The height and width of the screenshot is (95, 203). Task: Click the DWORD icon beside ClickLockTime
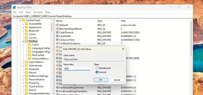coord(57,40)
